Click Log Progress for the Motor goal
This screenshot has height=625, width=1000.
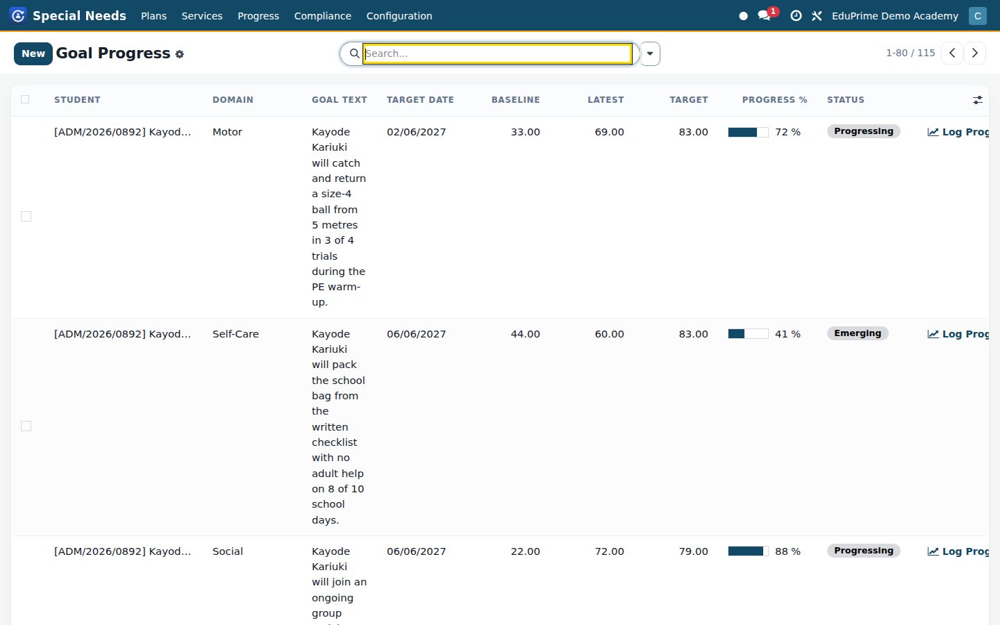[958, 132]
